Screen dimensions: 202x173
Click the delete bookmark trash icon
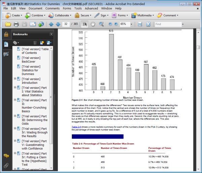point(35,43)
